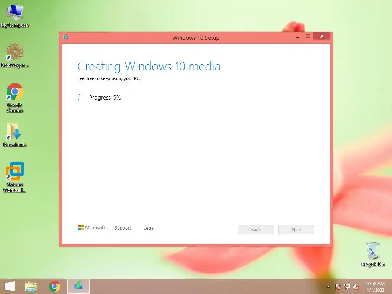Minimize the Windows 10 Setup window
The width and height of the screenshot is (392, 294).
tap(298, 36)
